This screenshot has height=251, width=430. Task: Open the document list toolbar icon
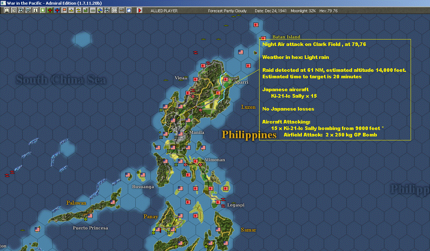(x=14, y=10)
